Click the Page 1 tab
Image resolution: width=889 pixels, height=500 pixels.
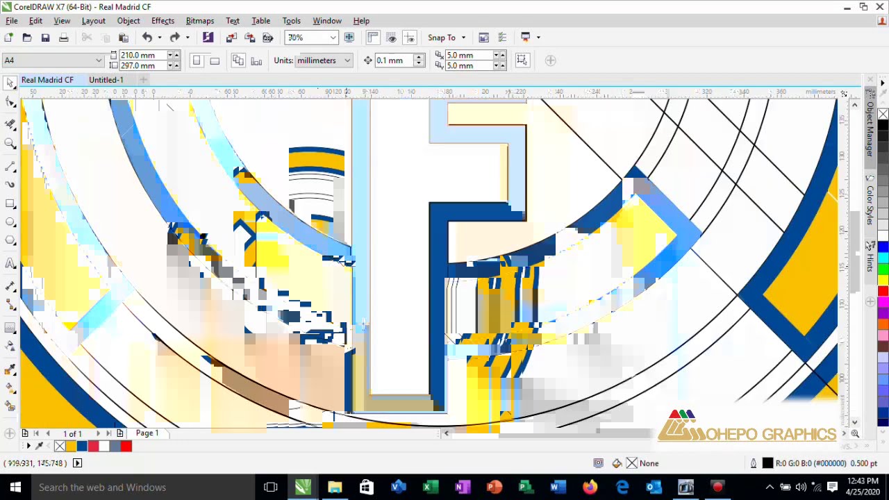pyautogui.click(x=147, y=433)
